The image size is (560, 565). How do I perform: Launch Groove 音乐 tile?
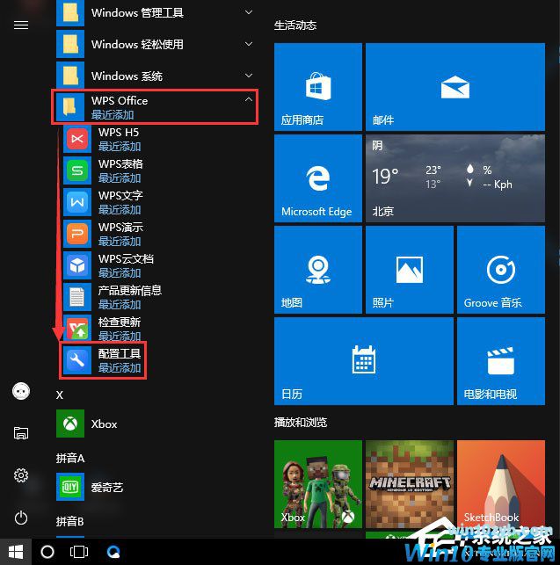pyautogui.click(x=501, y=270)
